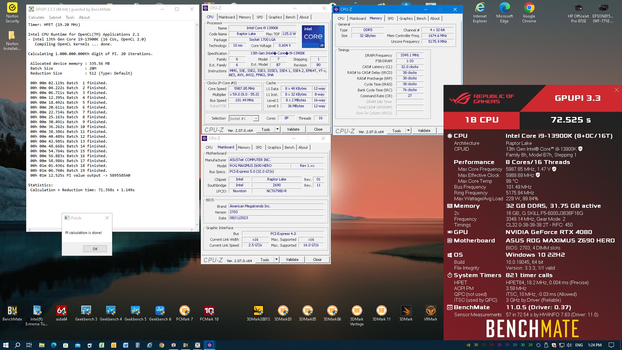Switch to Mainboard tab in CPU-Z CPU window
Image resolution: width=622 pixels, height=350 pixels.
coord(227,17)
